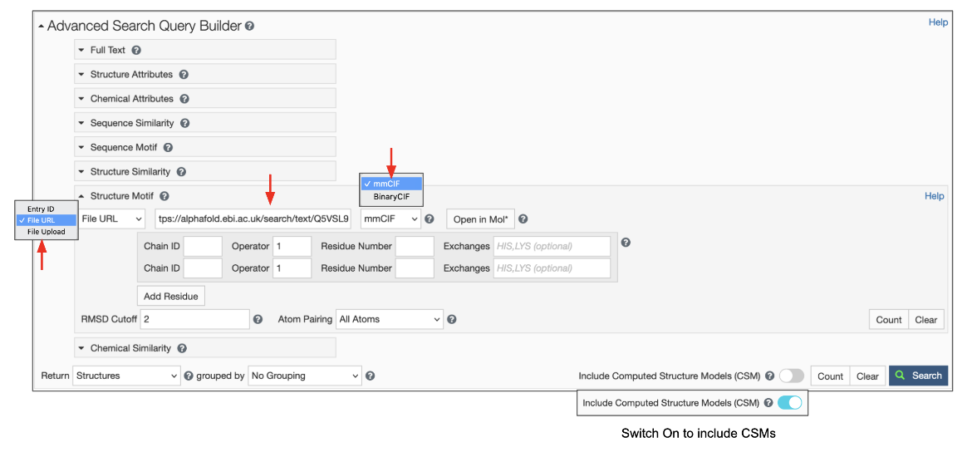Click the RMSD Cutoff input field
The height and width of the screenshot is (452, 972).
pos(194,319)
